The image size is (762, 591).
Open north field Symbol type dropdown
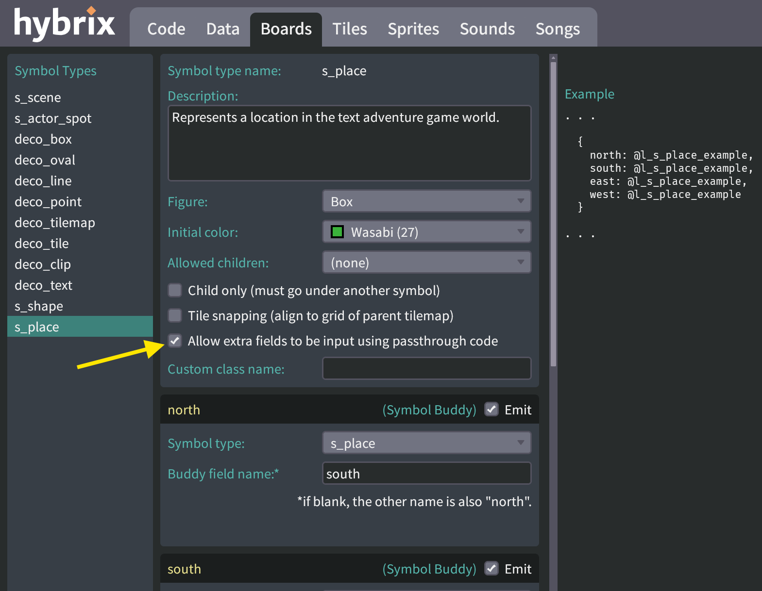(427, 443)
